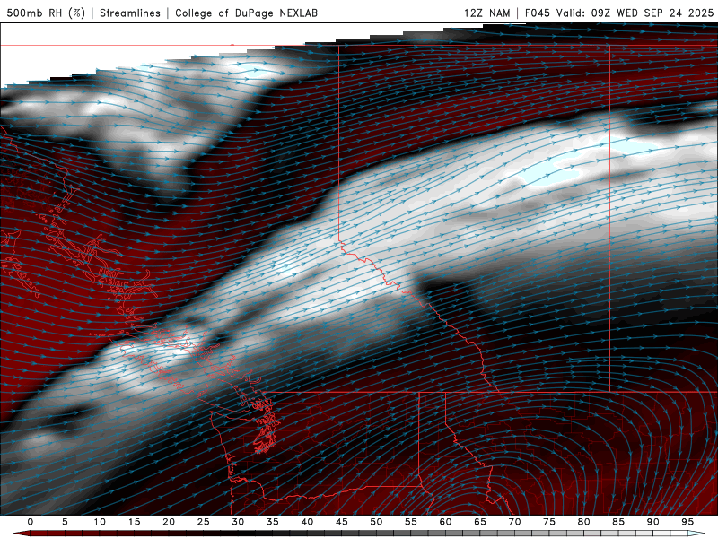Click the colorbar label "30"
This screenshot has width=718, height=538.
238,522
